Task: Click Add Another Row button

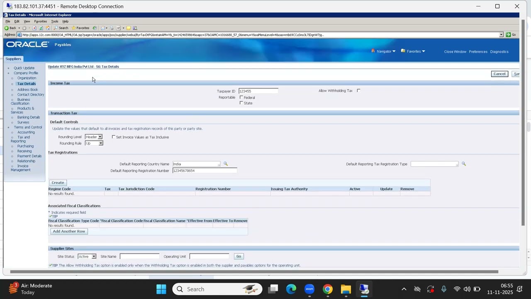Action: click(69, 231)
